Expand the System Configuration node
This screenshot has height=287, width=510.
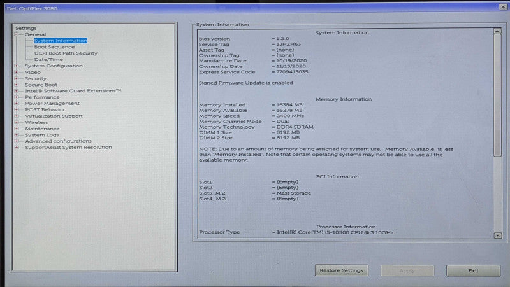coord(17,66)
